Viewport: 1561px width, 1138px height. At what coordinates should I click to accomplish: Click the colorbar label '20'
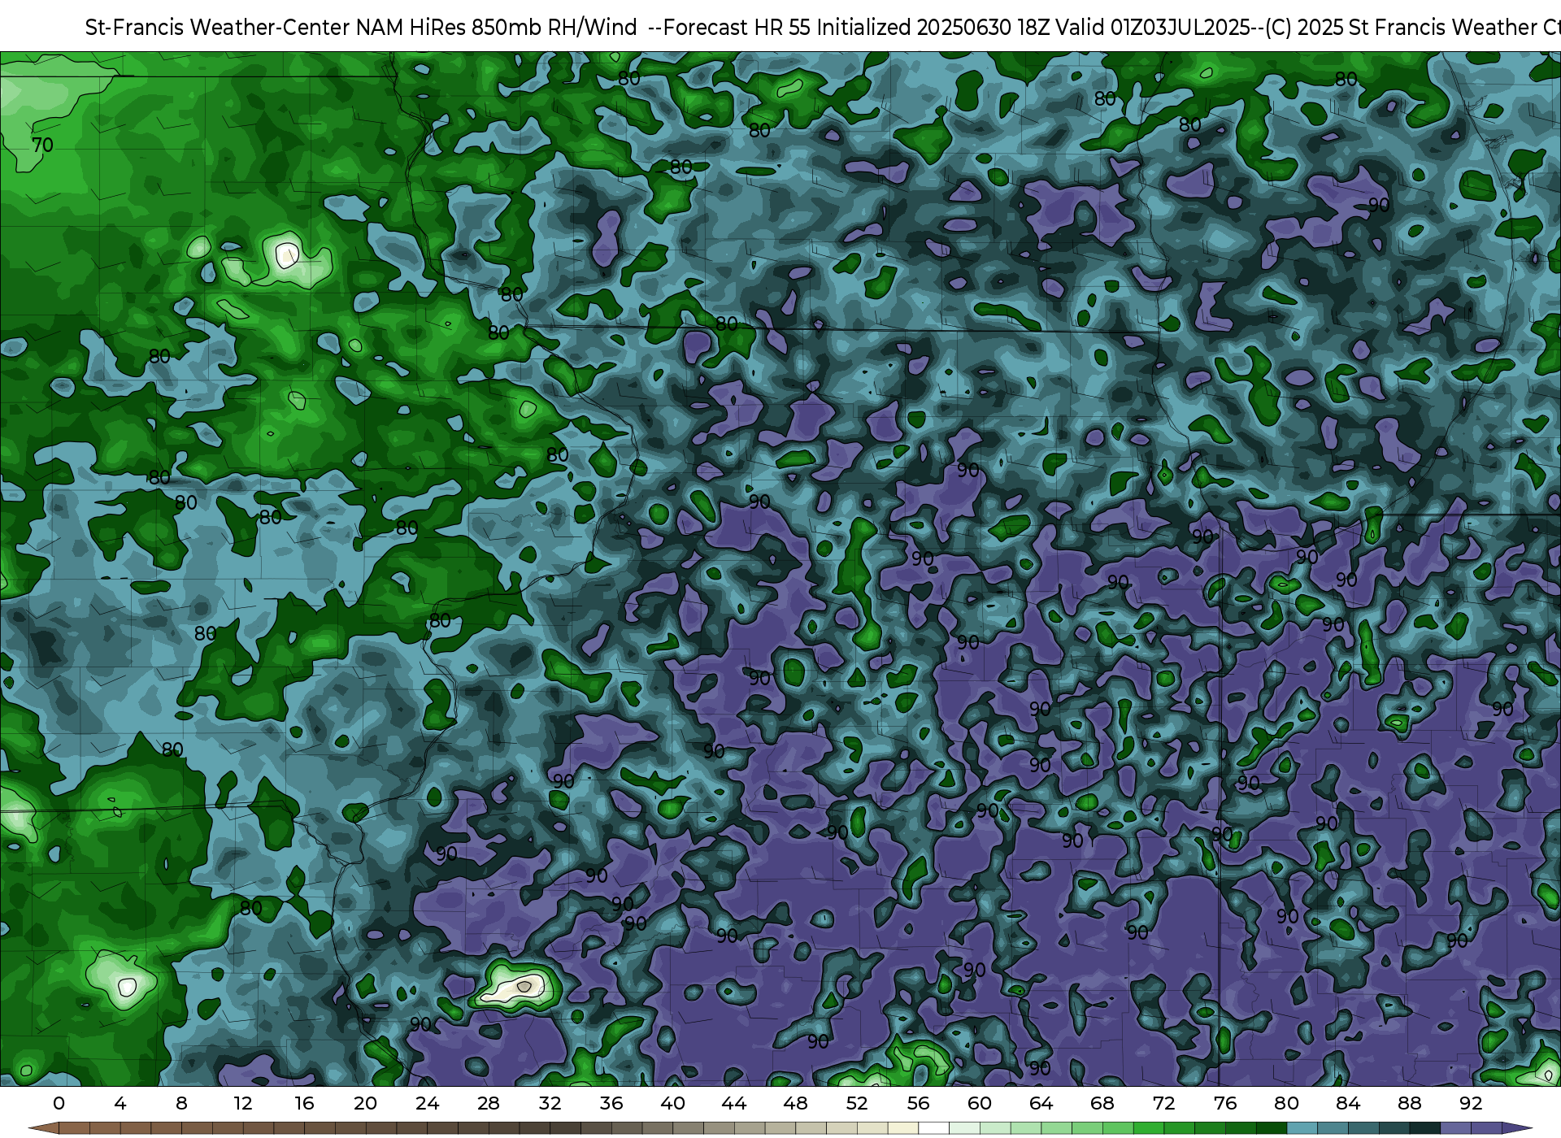366,1103
